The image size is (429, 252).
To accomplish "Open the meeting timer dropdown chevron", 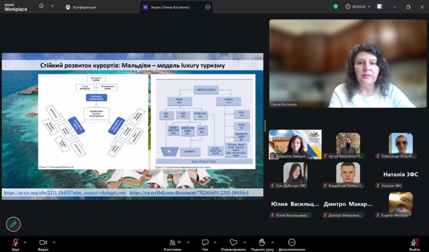I will coord(369,7).
